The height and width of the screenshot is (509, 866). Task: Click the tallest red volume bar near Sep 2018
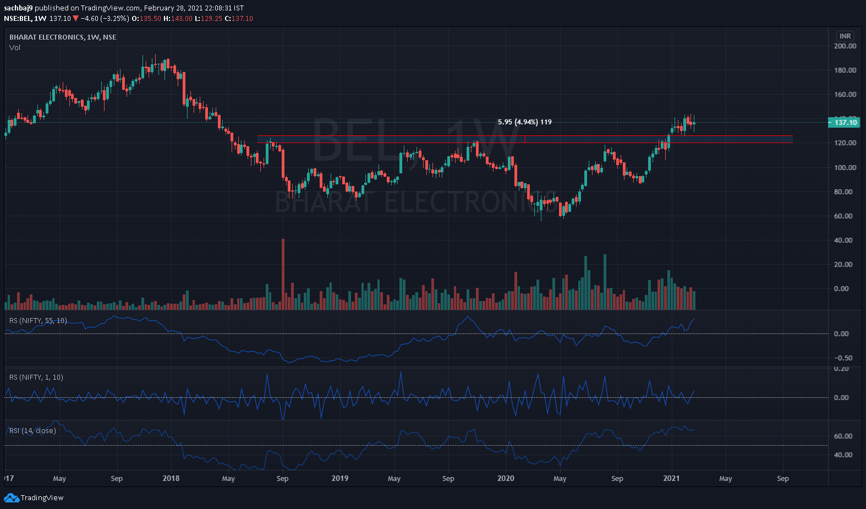point(283,274)
